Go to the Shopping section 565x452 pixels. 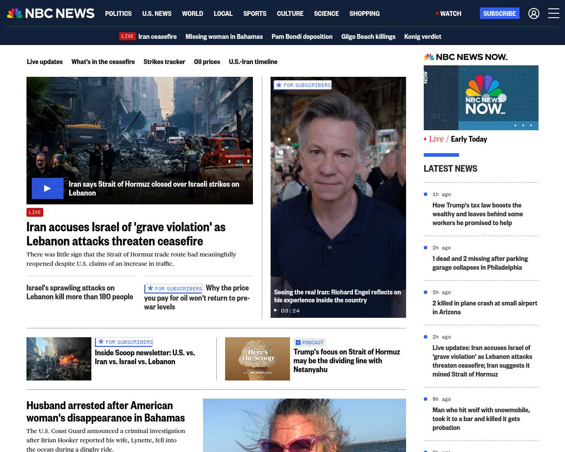[364, 14]
